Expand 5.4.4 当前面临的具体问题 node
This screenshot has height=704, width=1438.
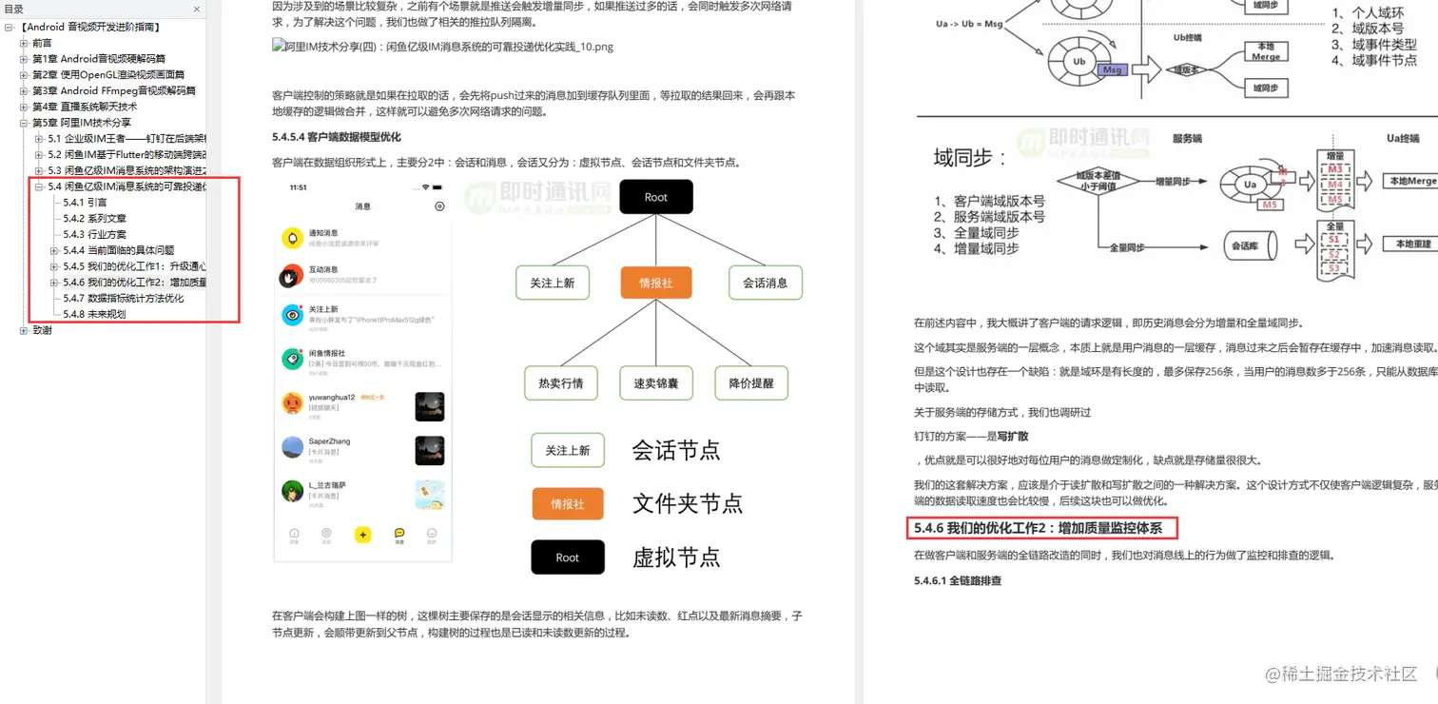(54, 250)
